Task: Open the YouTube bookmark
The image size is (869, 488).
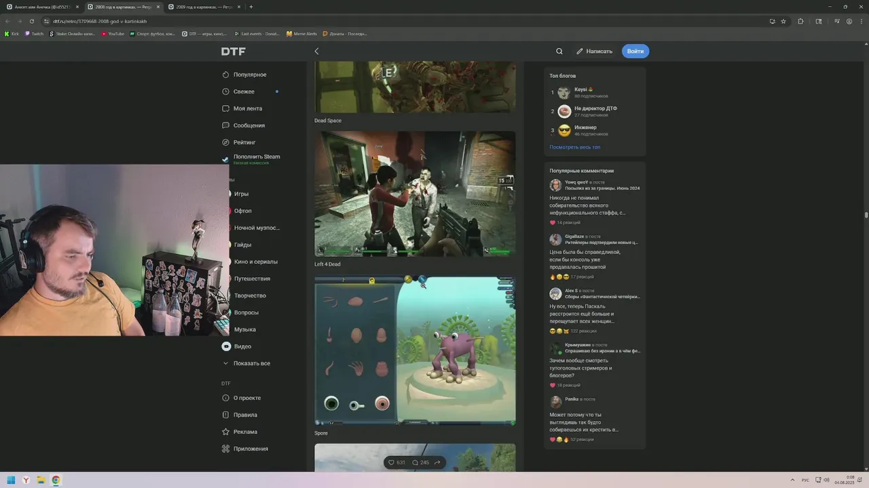Action: (x=113, y=33)
